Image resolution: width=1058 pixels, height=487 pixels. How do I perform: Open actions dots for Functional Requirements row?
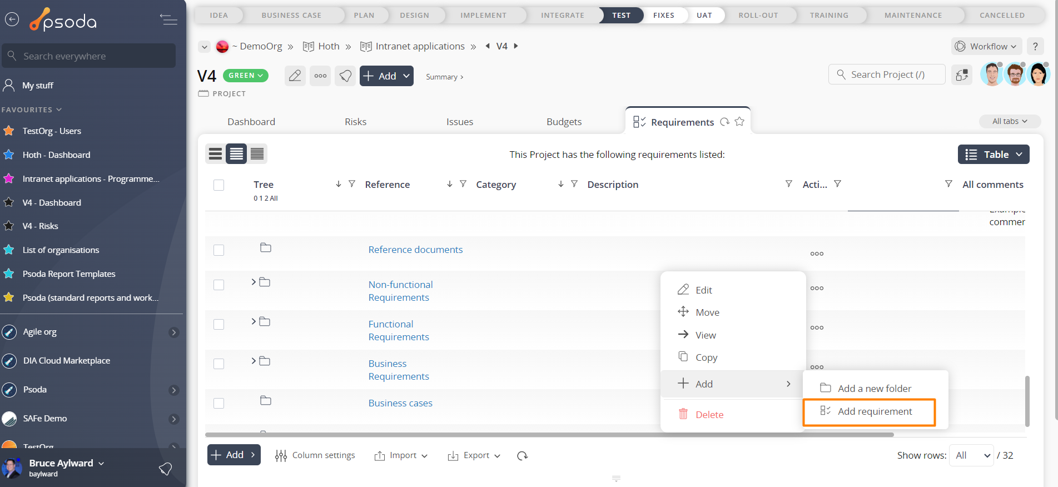(x=817, y=327)
